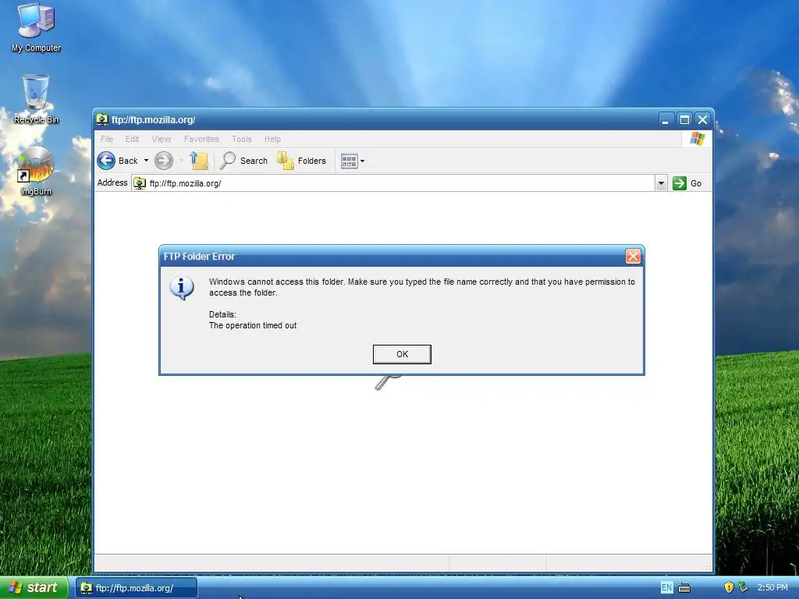The width and height of the screenshot is (799, 599).
Task: Open the View menu
Action: (161, 139)
